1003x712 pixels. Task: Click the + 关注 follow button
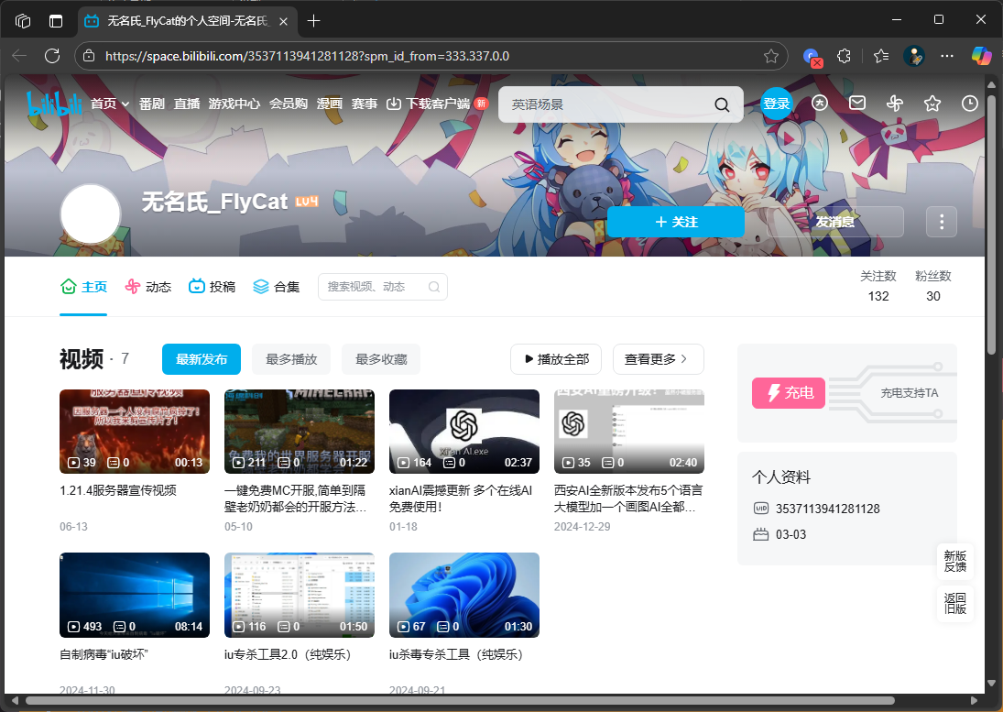click(x=676, y=222)
